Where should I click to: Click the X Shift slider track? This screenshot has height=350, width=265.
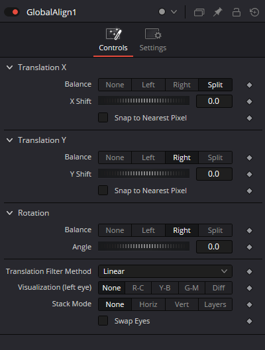click(x=144, y=101)
